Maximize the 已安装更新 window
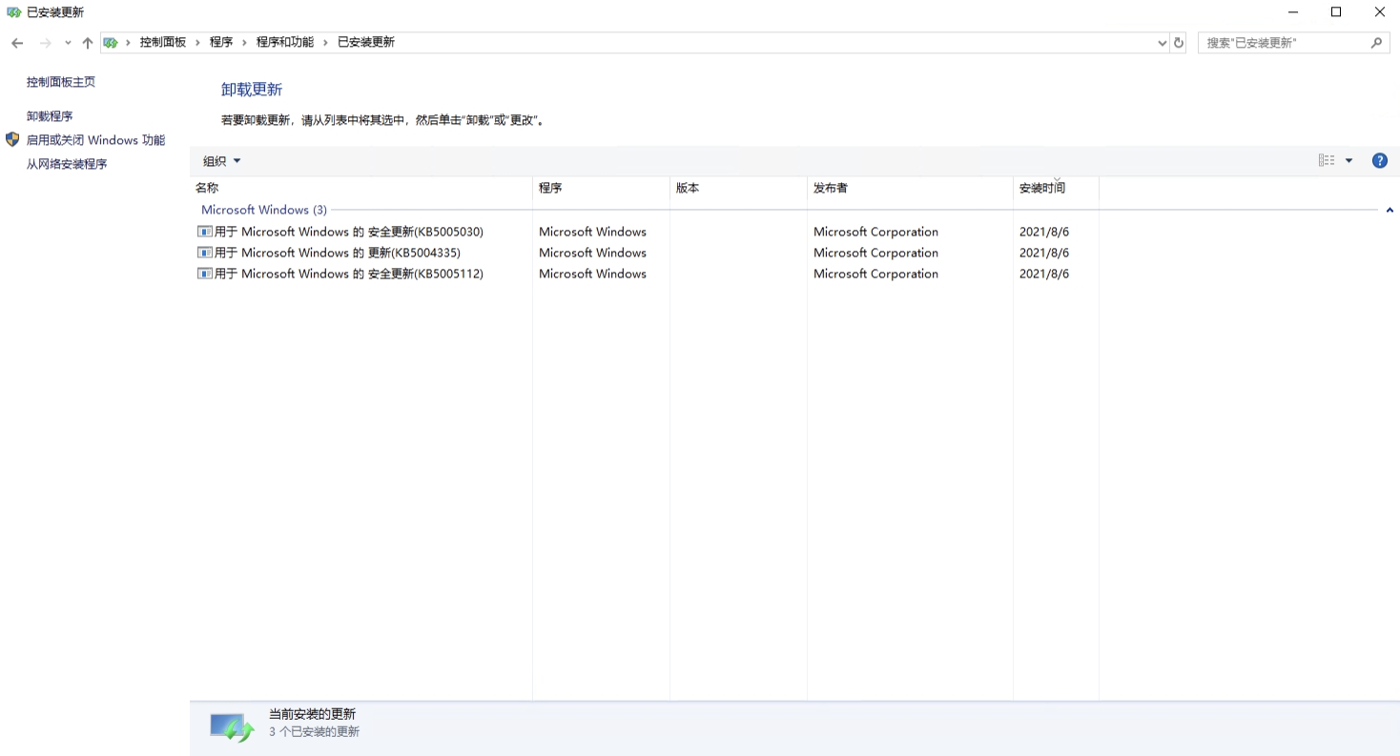The width and height of the screenshot is (1400, 756). point(1336,12)
